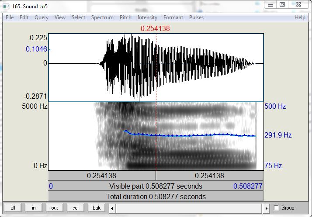
Task: Click the 0 amplitude axis label
Action: pos(45,63)
